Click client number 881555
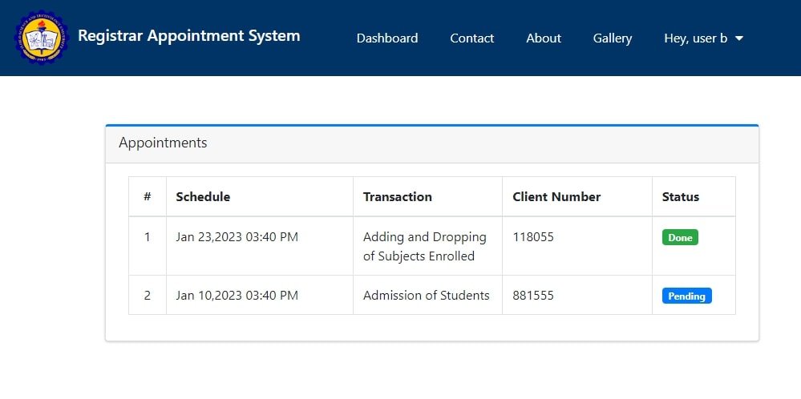This screenshot has height=399, width=801. pyautogui.click(x=533, y=296)
